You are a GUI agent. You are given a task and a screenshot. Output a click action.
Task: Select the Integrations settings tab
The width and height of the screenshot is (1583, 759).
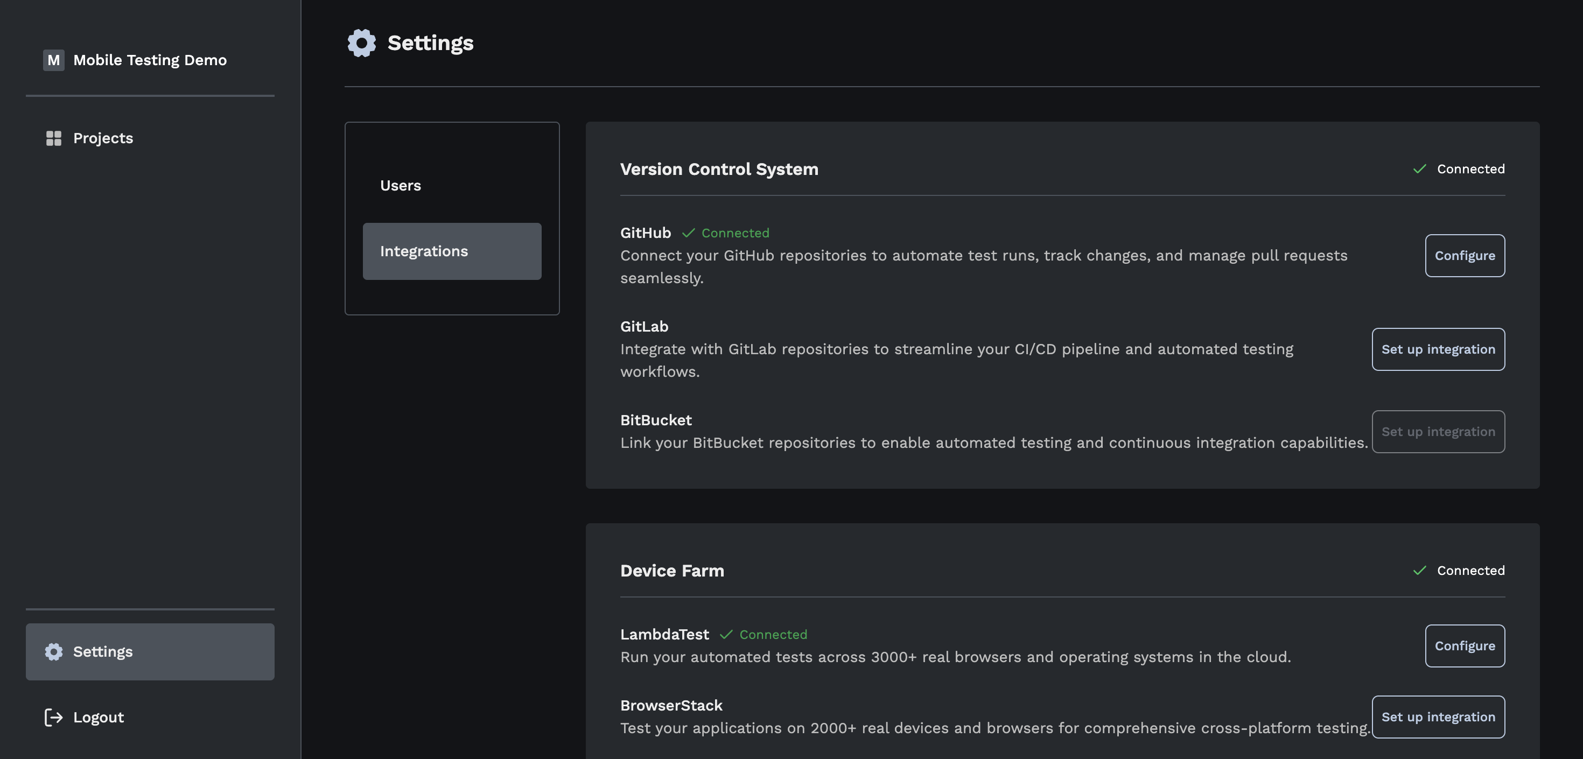click(x=452, y=251)
